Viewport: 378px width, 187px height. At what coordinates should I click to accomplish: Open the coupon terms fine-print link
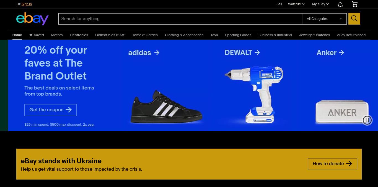[x=59, y=125]
